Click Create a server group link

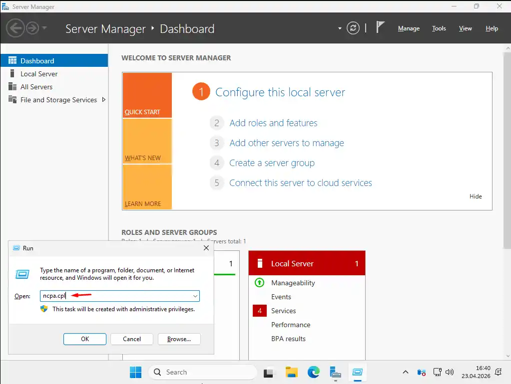pos(272,163)
